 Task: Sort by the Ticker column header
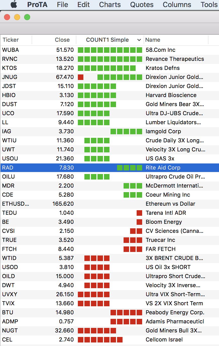[11, 40]
